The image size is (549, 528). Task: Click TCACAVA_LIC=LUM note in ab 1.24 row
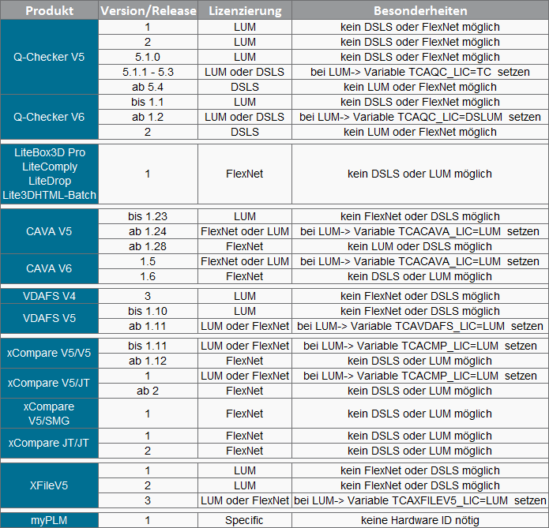click(420, 231)
